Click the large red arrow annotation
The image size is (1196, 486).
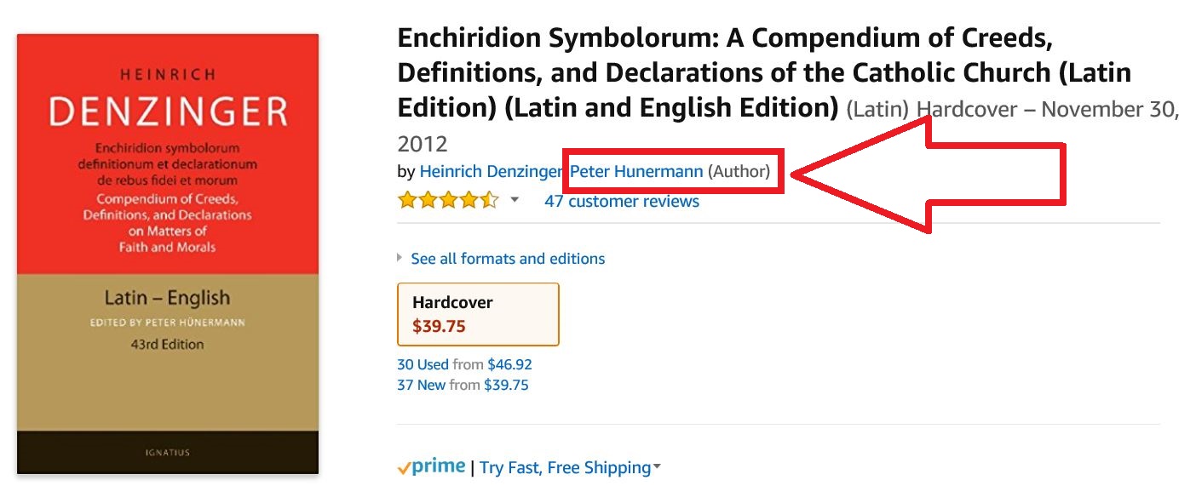[x=929, y=174]
